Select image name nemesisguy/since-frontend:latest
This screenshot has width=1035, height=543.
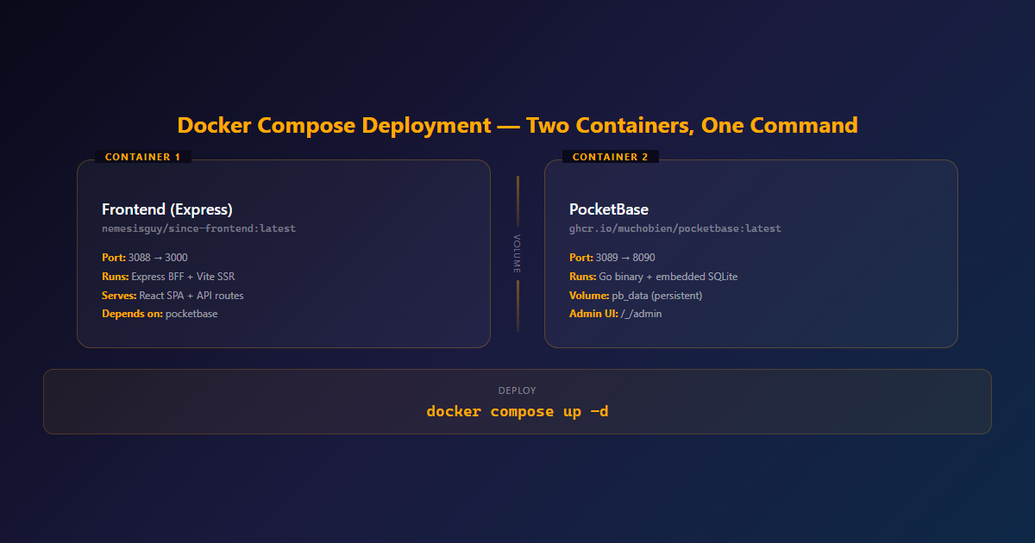click(x=198, y=228)
